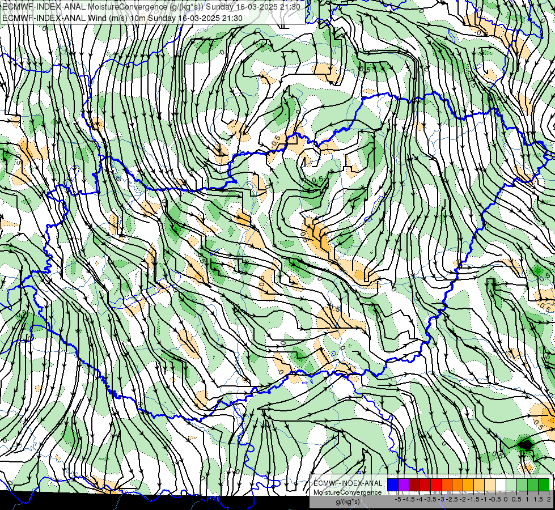Click the legend value "-3"
This screenshot has width=555, height=510.
click(x=441, y=499)
